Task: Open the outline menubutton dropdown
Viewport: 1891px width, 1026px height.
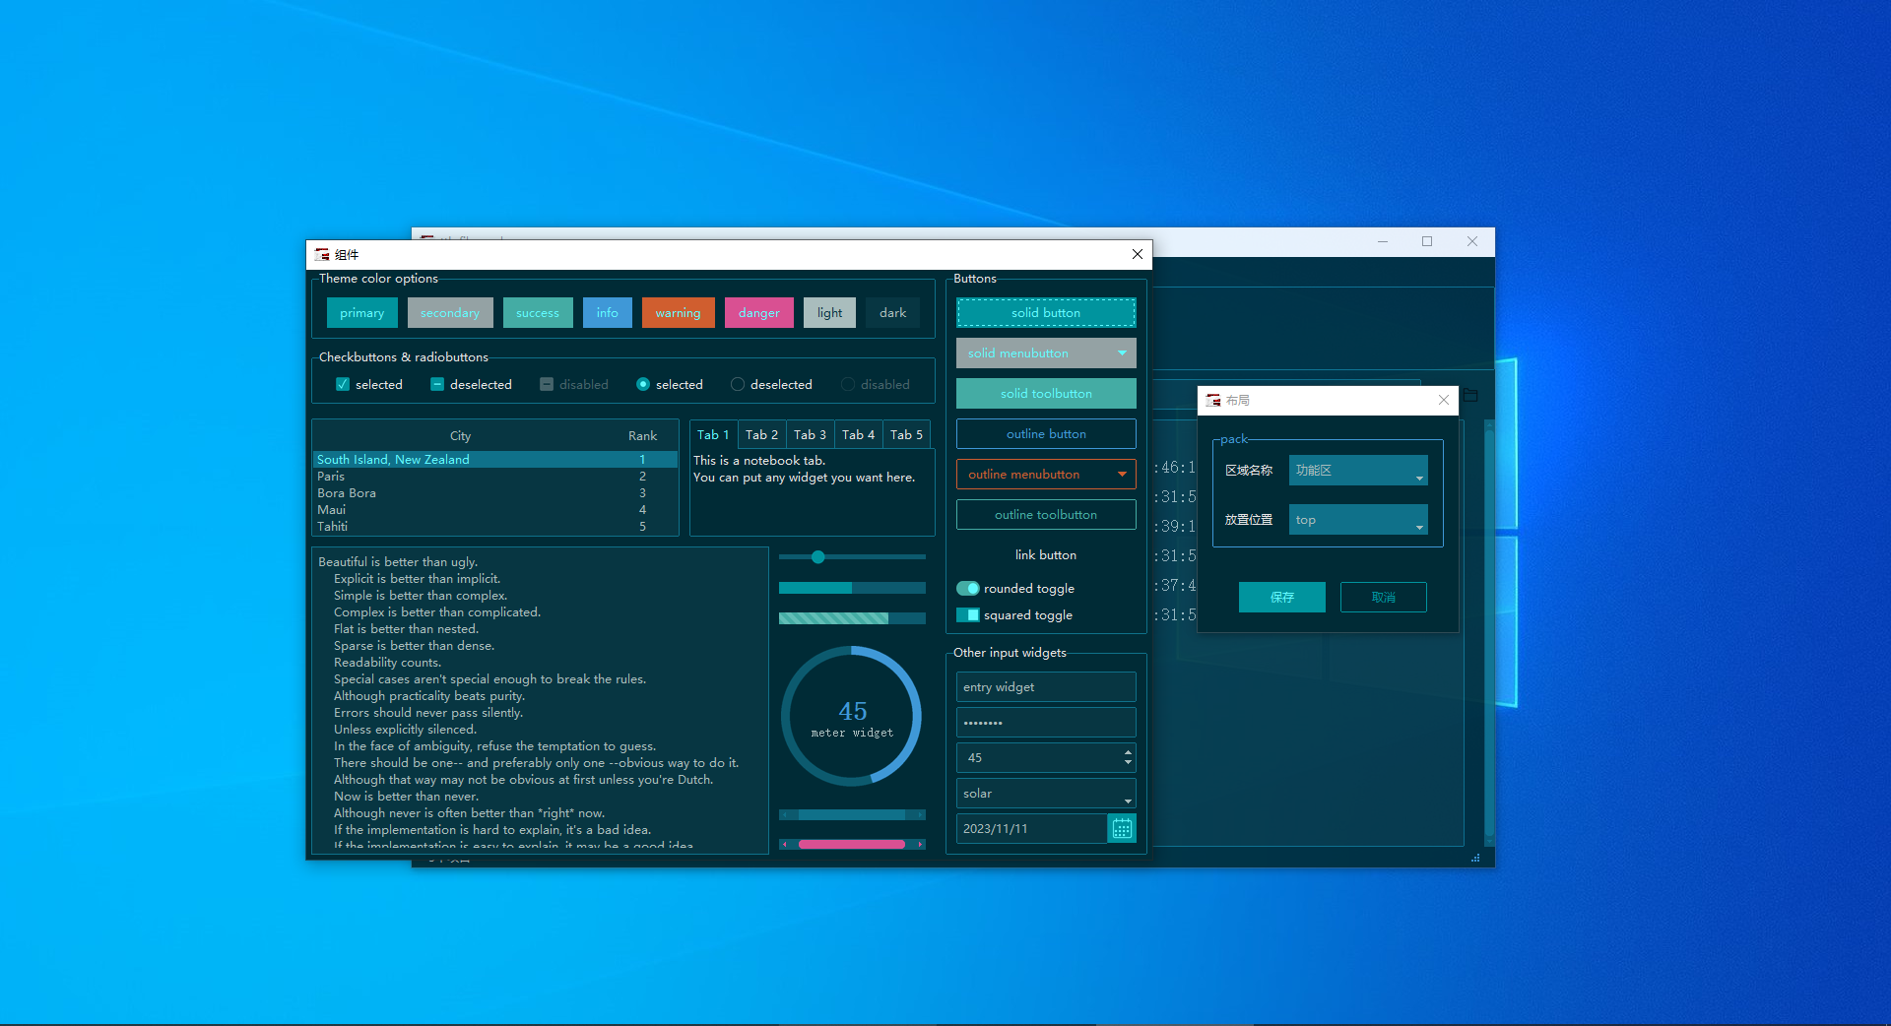Action: click(x=1046, y=474)
